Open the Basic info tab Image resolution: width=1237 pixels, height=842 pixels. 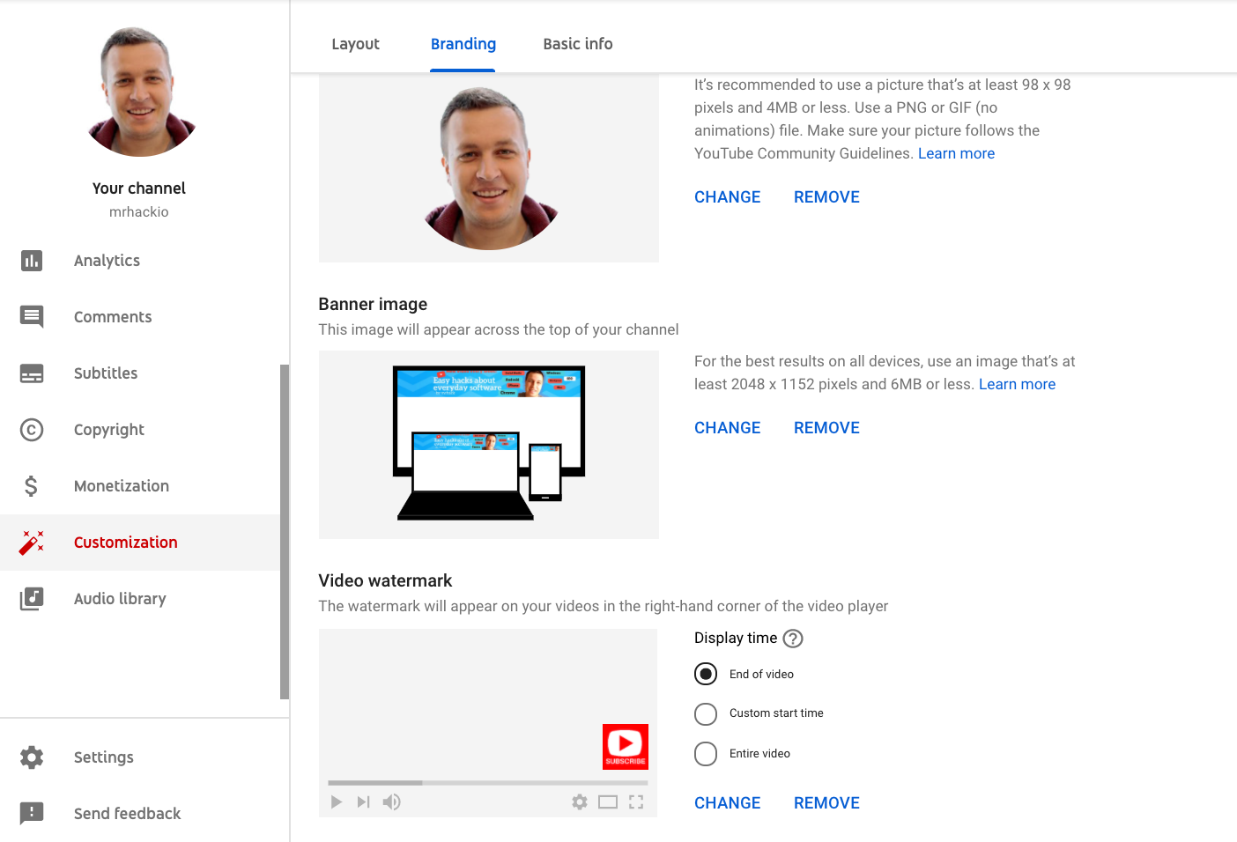(x=577, y=44)
